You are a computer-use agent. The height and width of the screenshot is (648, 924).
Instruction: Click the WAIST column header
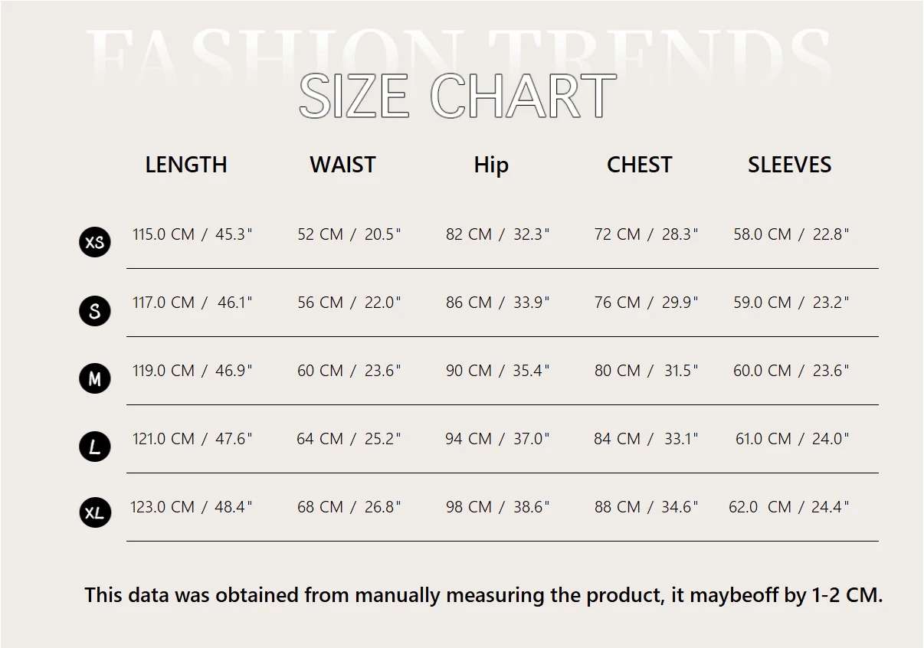click(342, 165)
